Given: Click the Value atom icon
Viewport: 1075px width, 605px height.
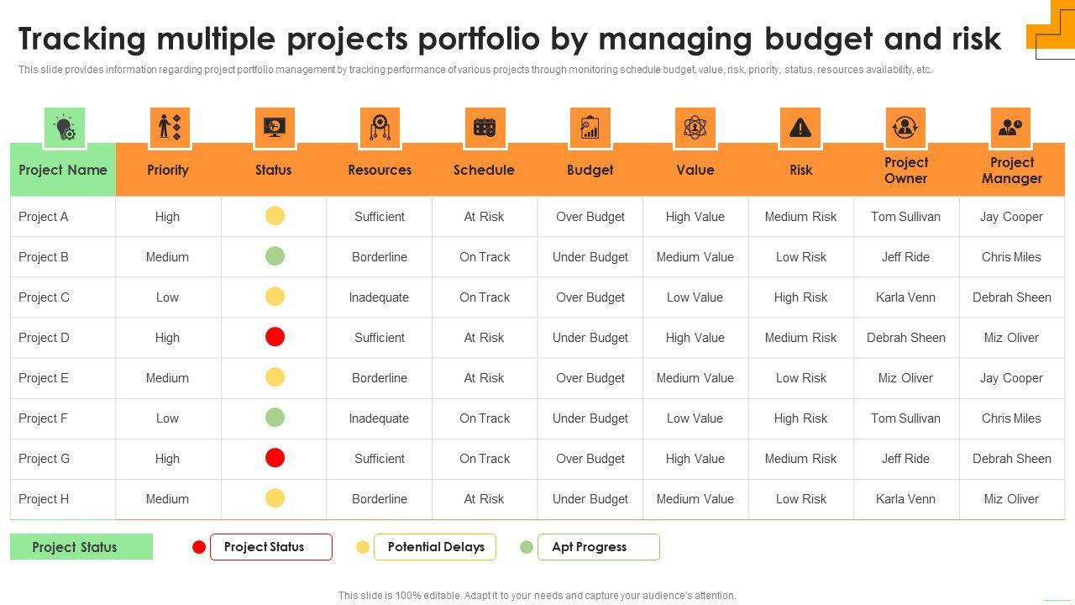Looking at the screenshot, I should [x=695, y=129].
